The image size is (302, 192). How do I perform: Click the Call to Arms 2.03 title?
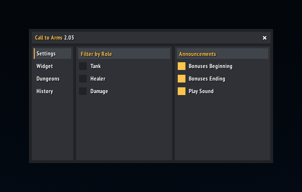[54, 38]
